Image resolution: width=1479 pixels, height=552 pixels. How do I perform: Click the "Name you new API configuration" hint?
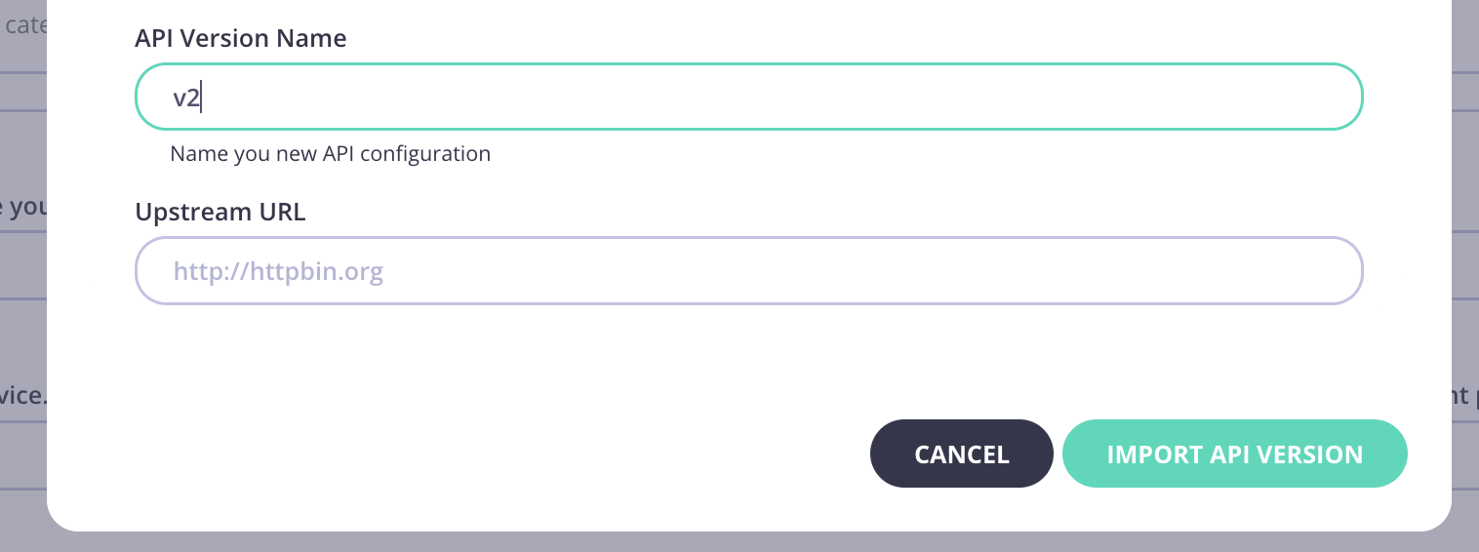[330, 154]
